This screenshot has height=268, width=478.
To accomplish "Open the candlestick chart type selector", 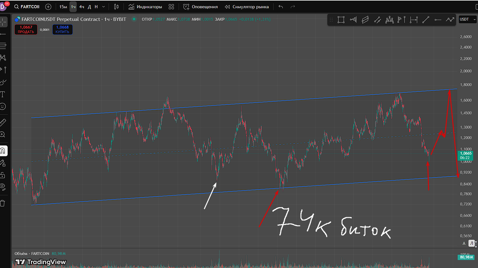I will [x=117, y=7].
